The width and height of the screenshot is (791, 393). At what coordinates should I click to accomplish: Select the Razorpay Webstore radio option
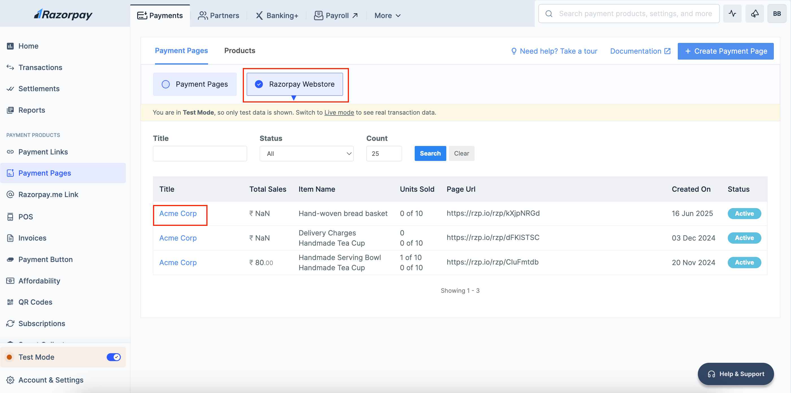click(x=294, y=84)
